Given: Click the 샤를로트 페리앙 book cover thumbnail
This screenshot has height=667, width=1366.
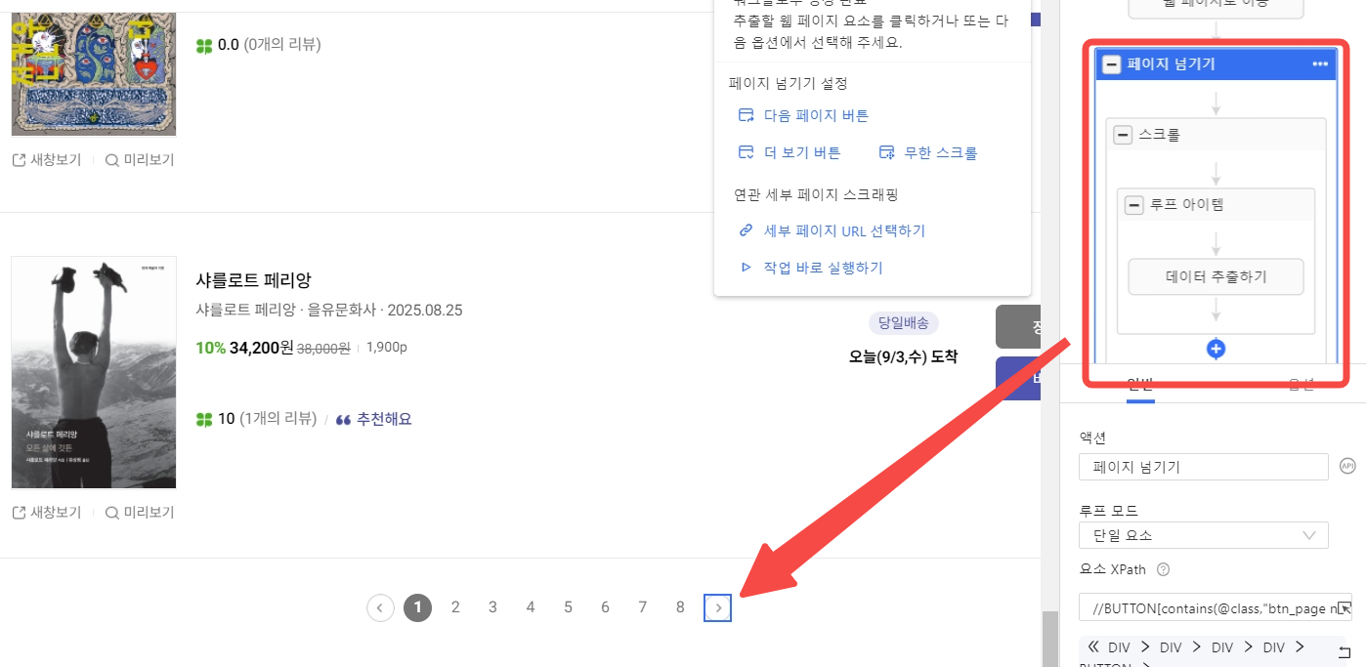Looking at the screenshot, I should point(94,372).
